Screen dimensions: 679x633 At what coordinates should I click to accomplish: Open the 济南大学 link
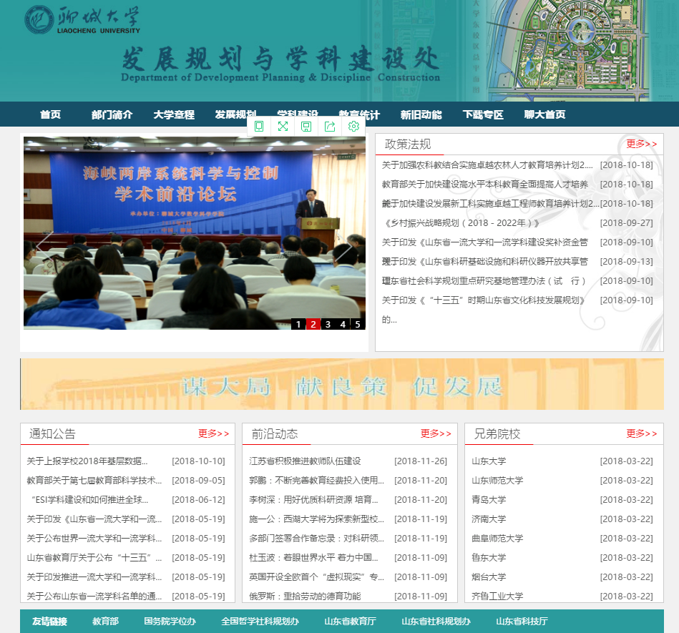489,519
